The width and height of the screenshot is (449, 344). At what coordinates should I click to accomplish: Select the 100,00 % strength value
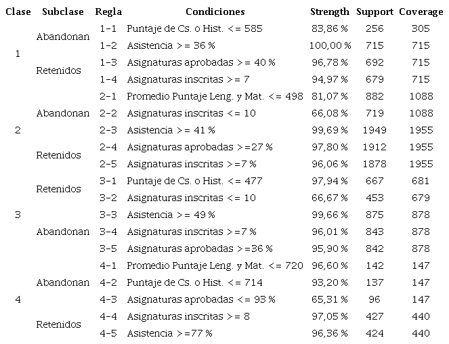(x=329, y=46)
